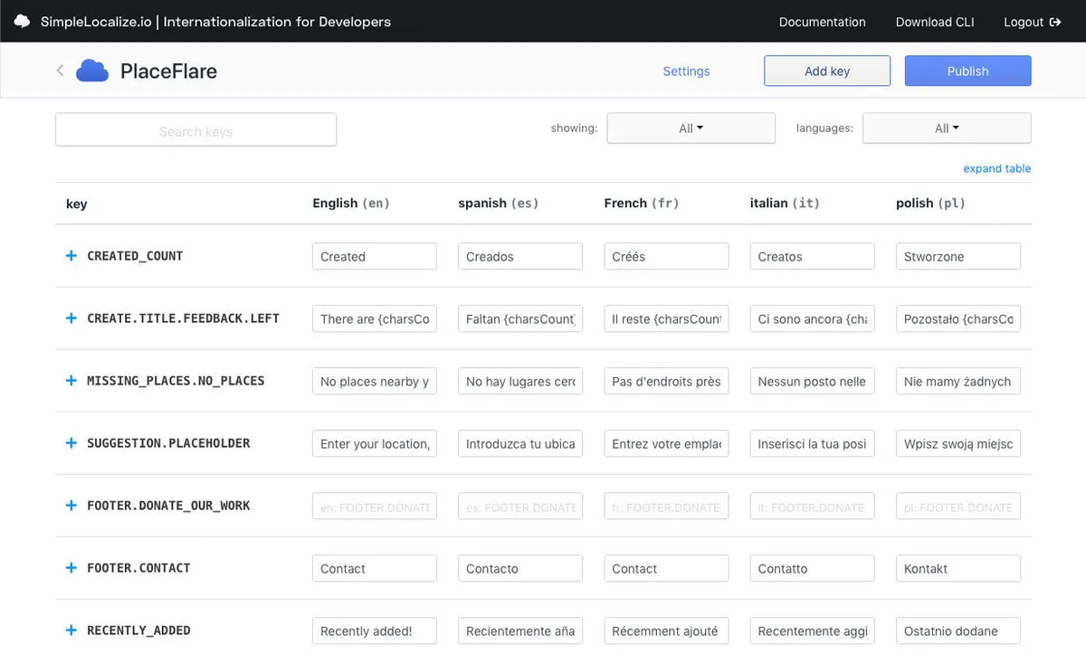Open the Documentation page

tap(822, 22)
